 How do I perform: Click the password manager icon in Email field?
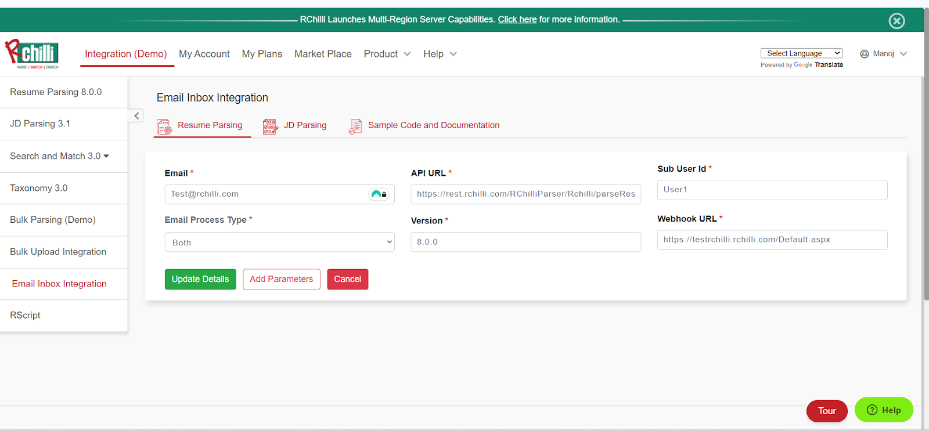pyautogui.click(x=379, y=194)
